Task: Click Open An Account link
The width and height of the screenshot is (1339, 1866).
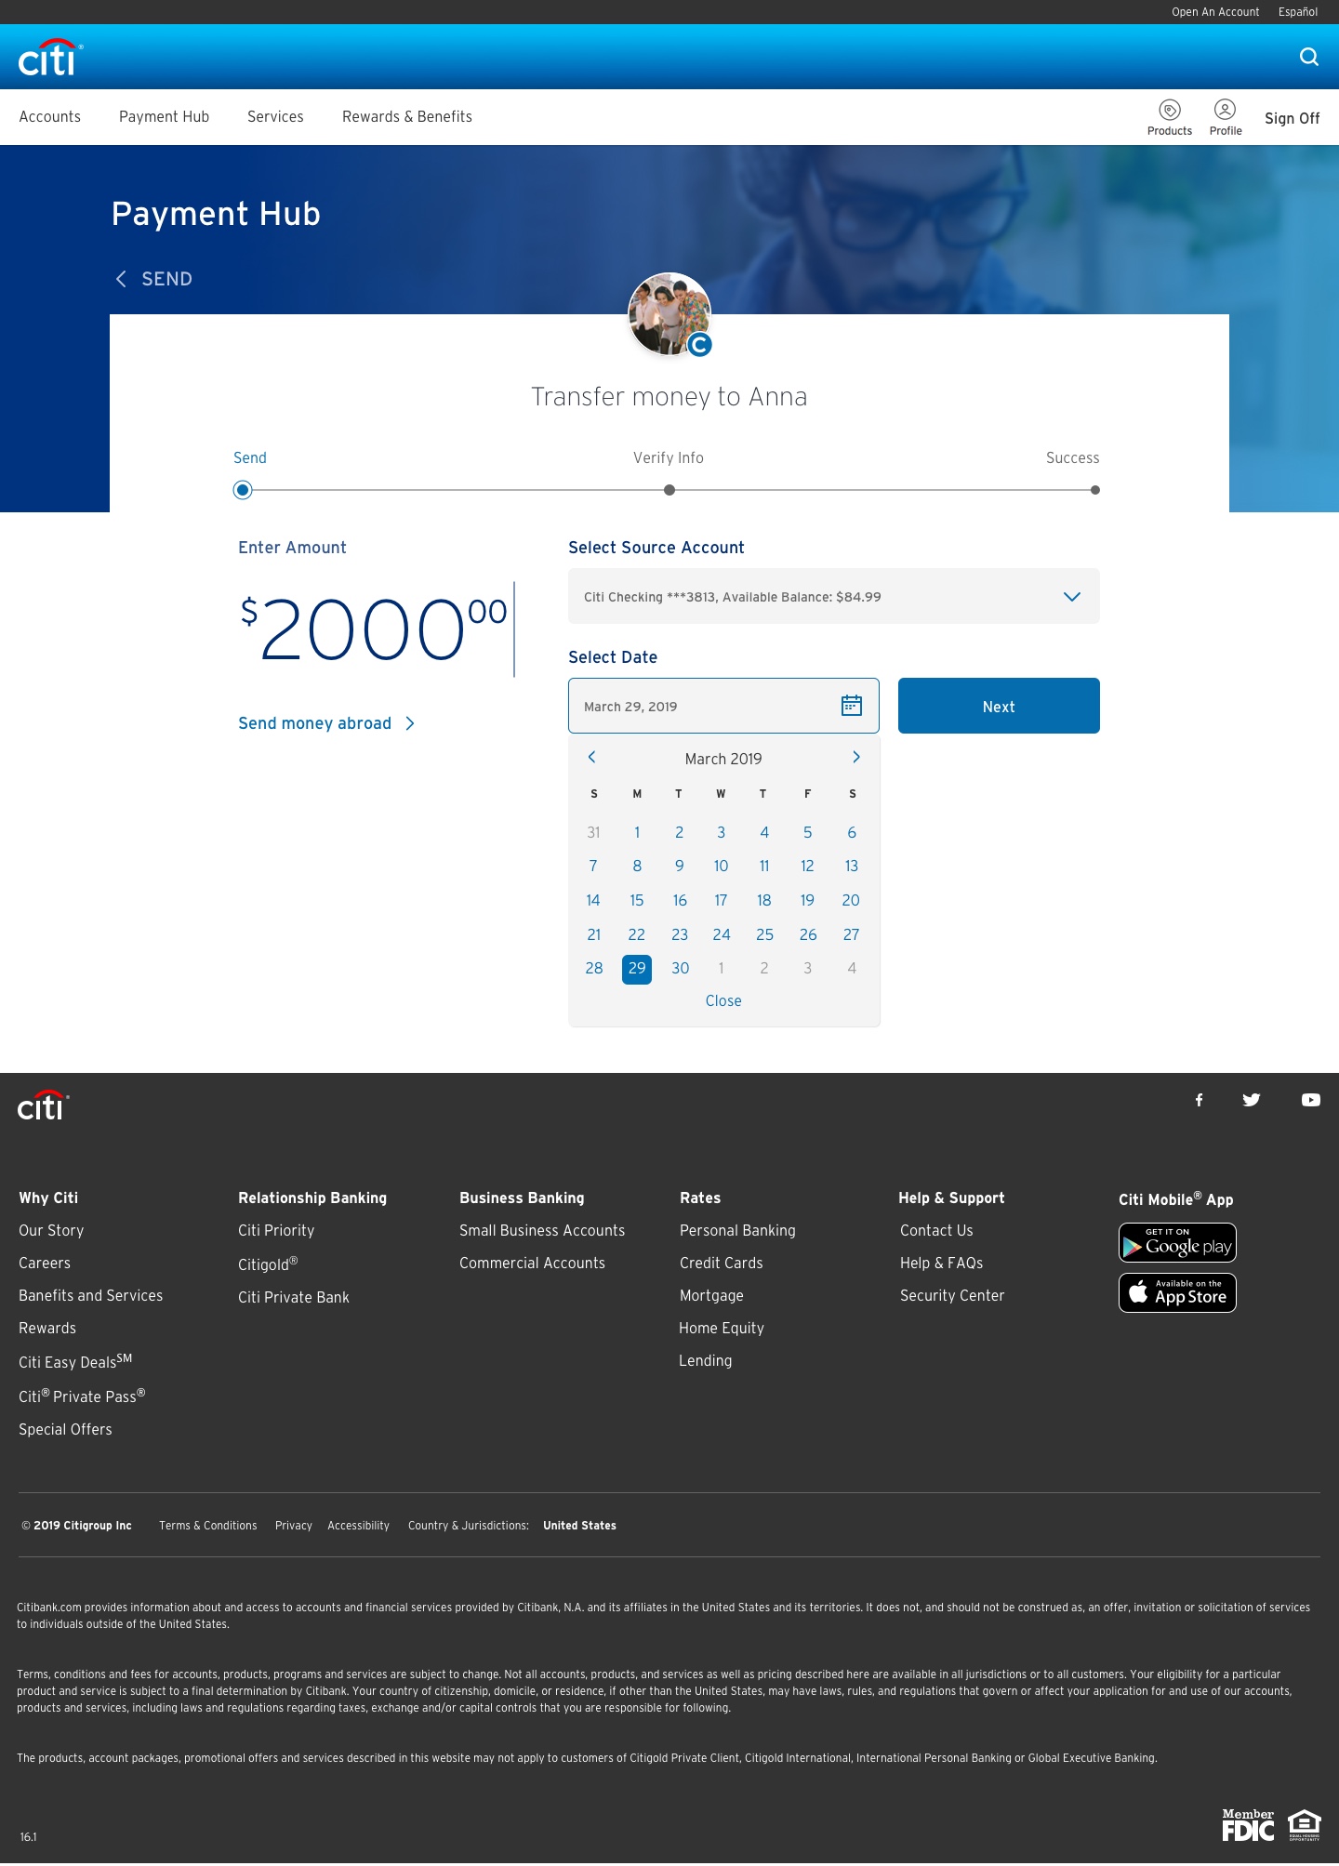Action: 1215,12
